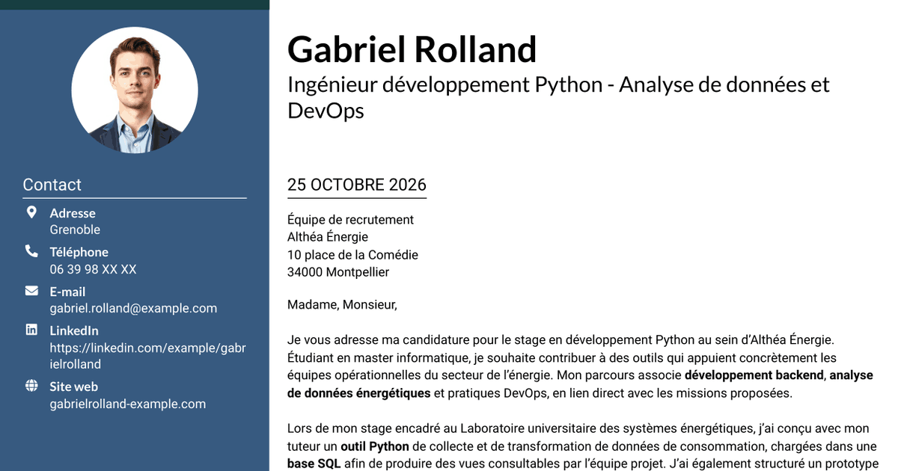Click the Téléphone label

pyautogui.click(x=79, y=252)
